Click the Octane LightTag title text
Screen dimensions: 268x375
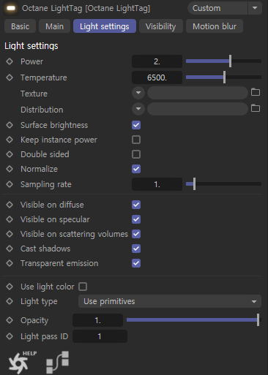86,8
